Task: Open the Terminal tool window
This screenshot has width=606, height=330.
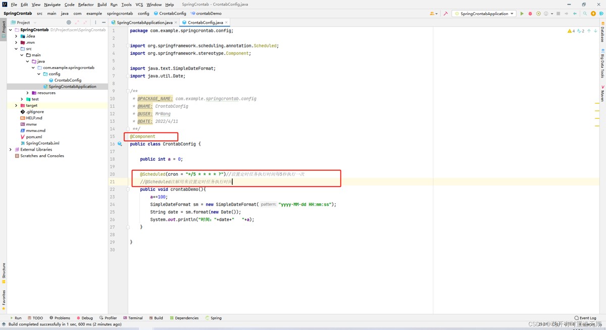Action: click(x=132, y=318)
